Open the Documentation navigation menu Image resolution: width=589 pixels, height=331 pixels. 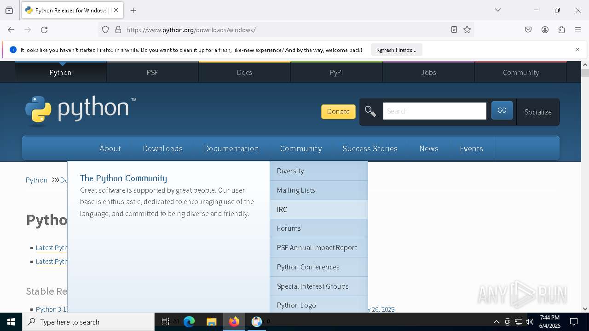[231, 148]
